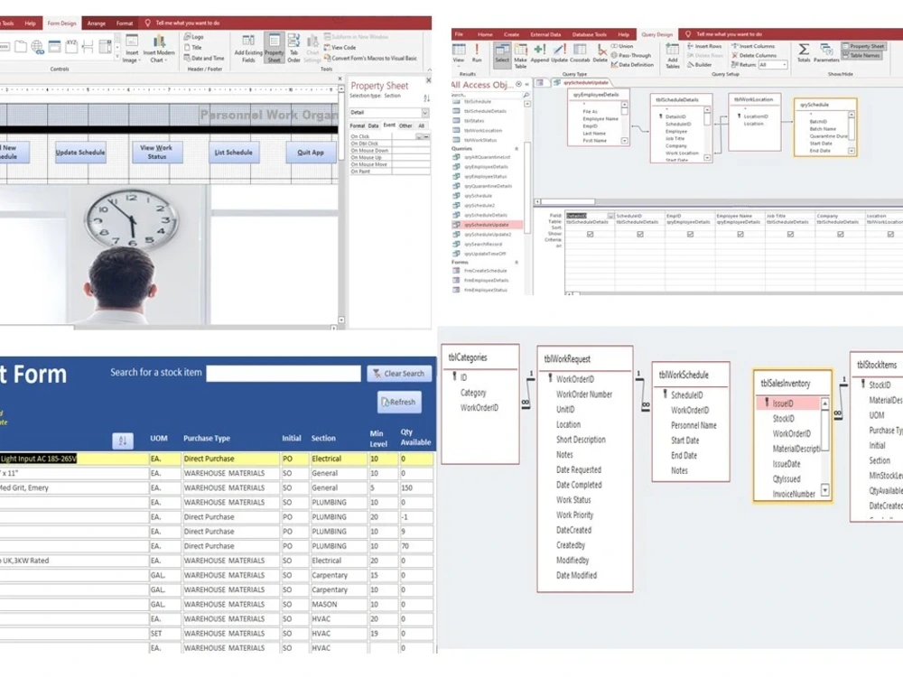Uncheck Show box for ScheduleID column
The image size is (903, 677).
(640, 235)
